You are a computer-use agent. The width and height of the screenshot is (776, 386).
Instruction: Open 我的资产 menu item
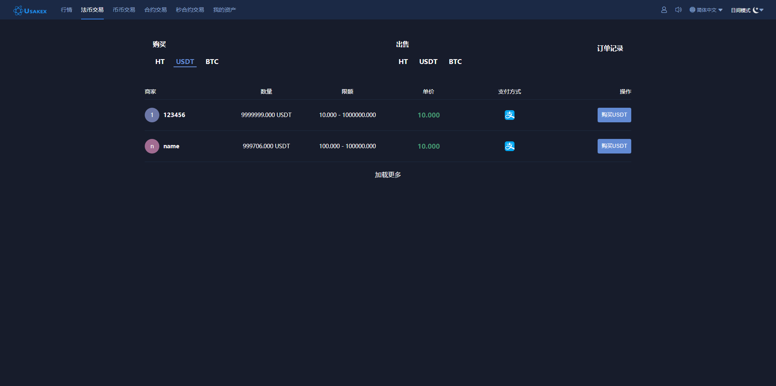coord(224,10)
